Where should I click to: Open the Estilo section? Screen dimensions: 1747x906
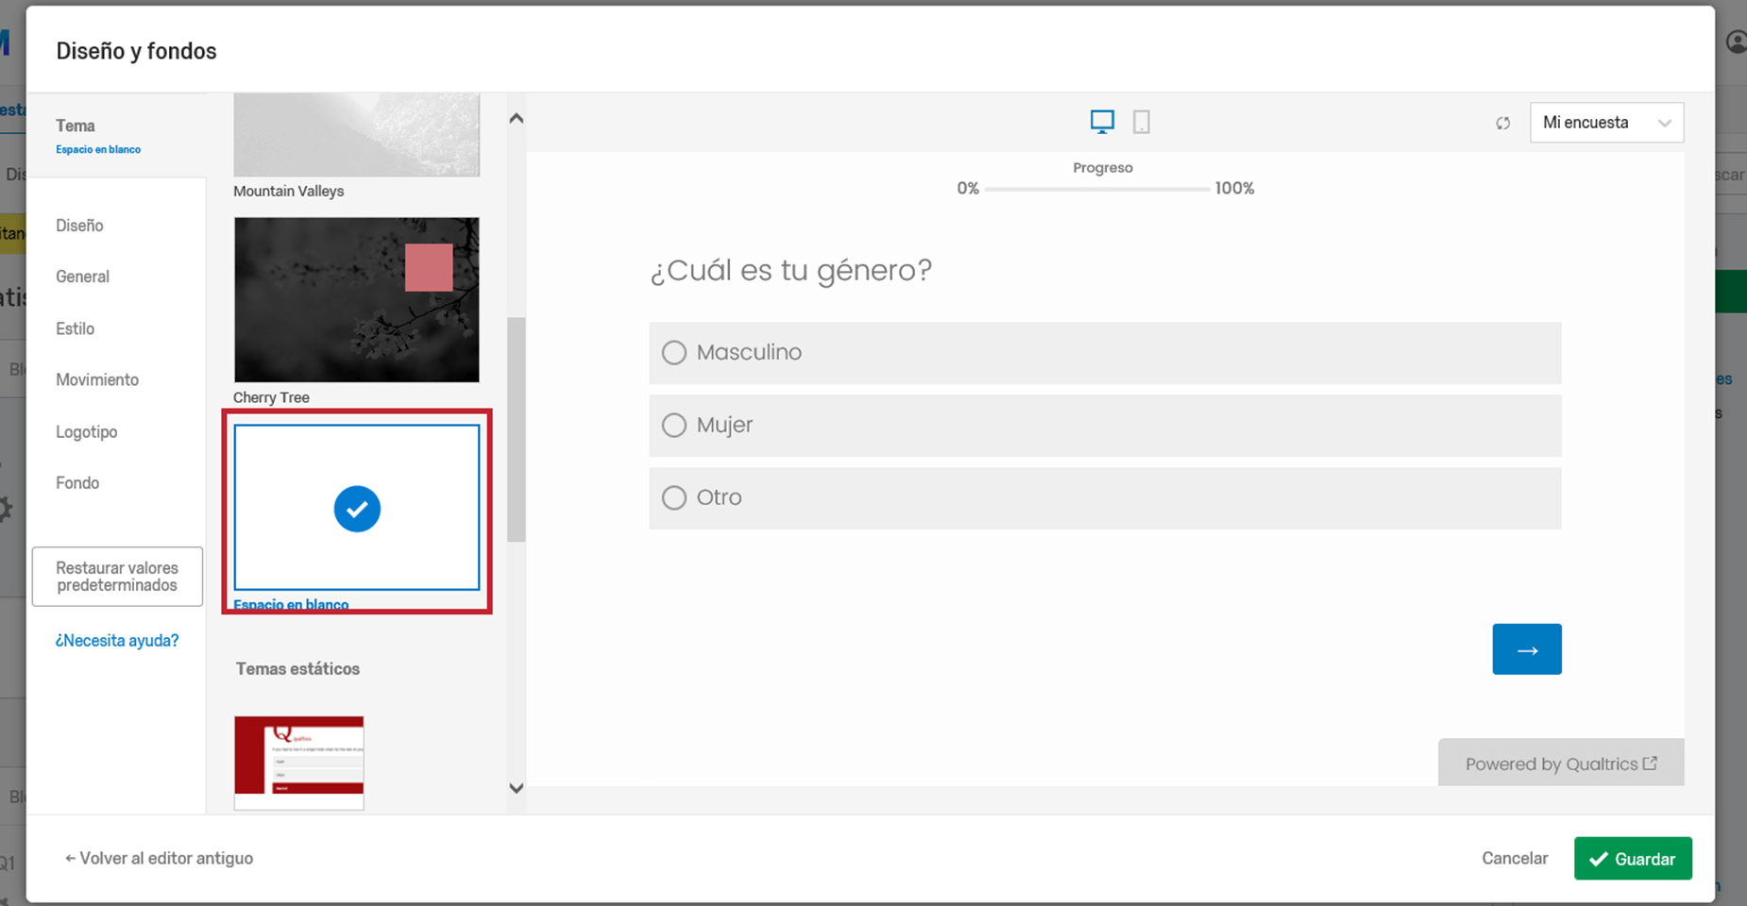(75, 328)
